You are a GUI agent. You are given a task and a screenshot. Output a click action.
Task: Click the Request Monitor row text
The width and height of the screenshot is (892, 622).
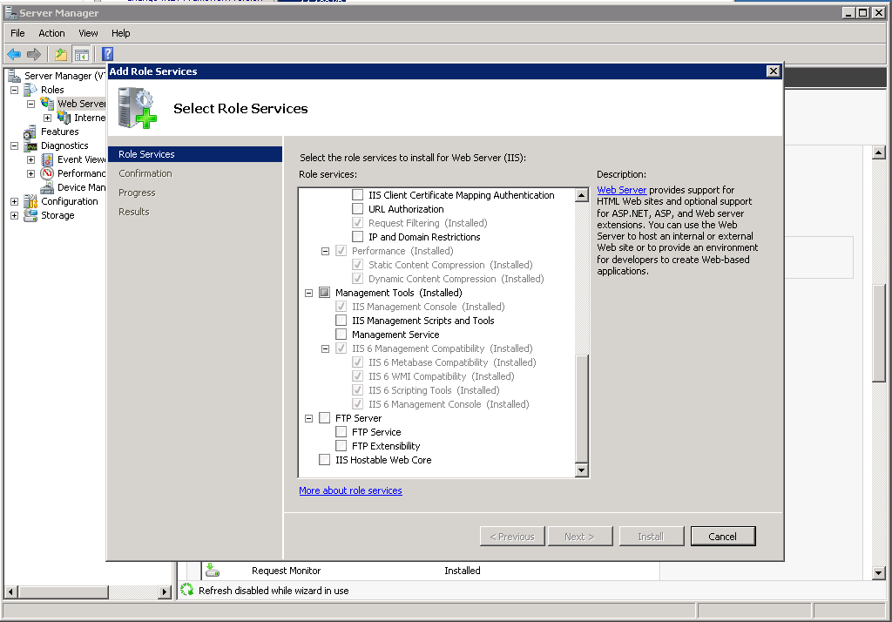(286, 571)
